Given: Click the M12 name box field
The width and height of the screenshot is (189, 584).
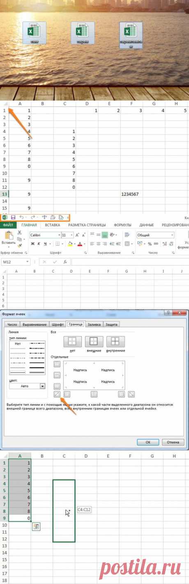Looking at the screenshot, I should coord(16,262).
